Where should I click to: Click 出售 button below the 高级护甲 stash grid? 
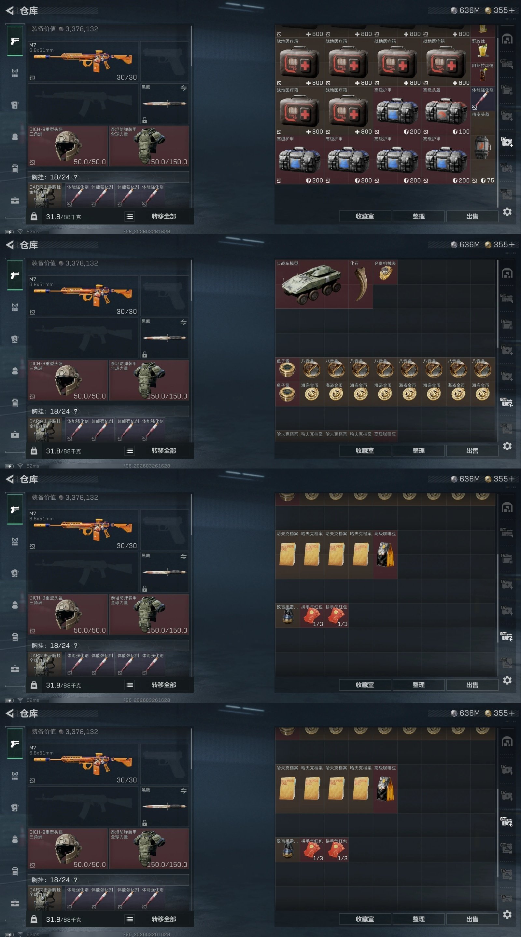(x=472, y=216)
